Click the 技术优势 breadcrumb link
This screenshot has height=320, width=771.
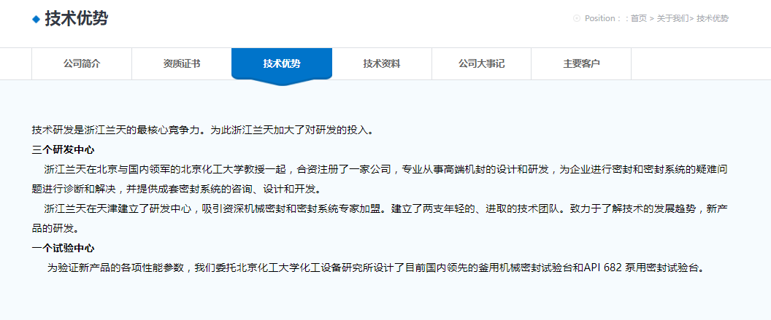[713, 18]
